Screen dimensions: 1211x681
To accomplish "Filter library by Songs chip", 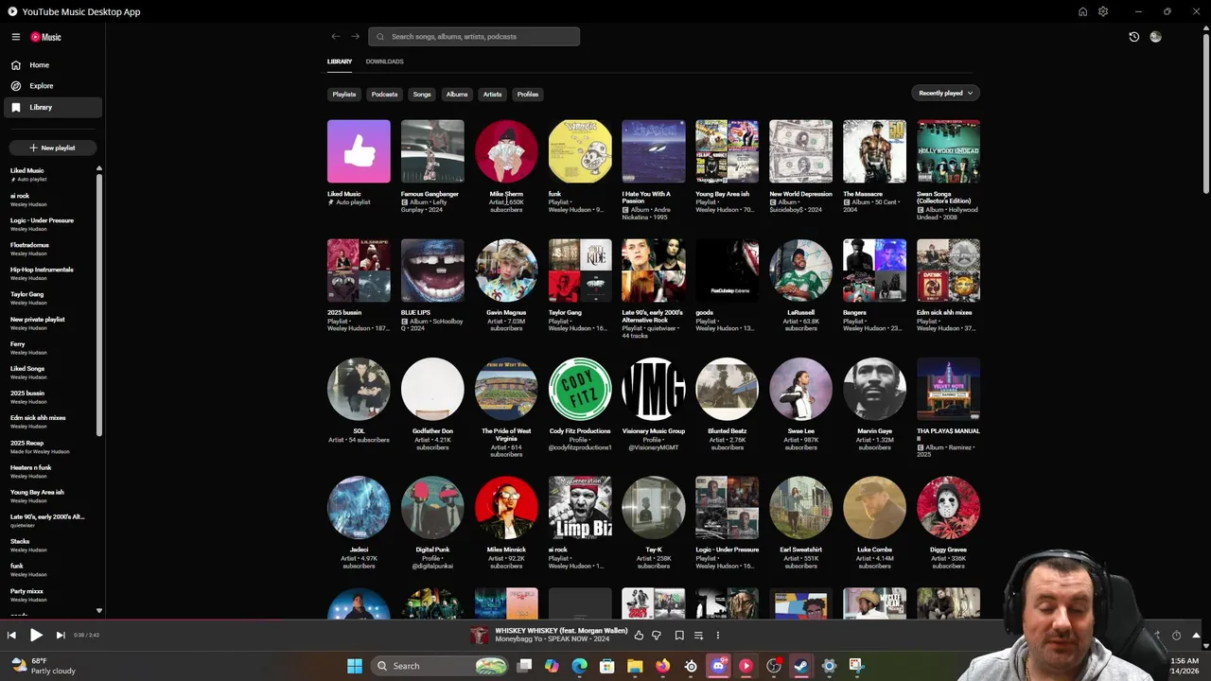I will (x=422, y=95).
